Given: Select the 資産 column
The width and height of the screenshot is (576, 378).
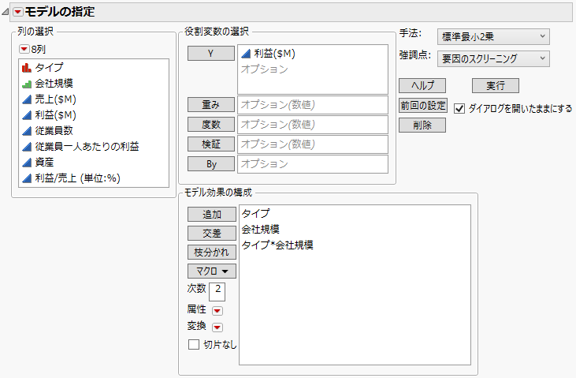Looking at the screenshot, I should coord(44,163).
